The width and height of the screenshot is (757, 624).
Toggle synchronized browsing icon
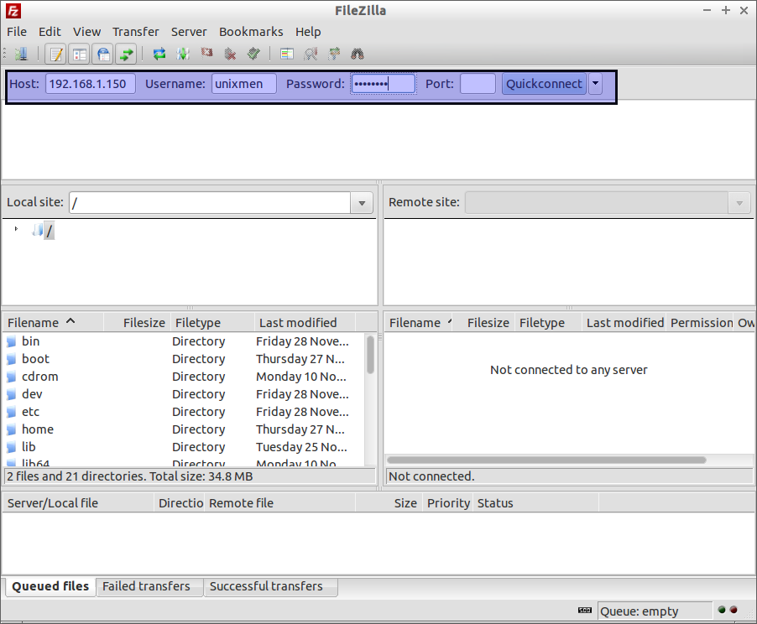[x=334, y=54]
